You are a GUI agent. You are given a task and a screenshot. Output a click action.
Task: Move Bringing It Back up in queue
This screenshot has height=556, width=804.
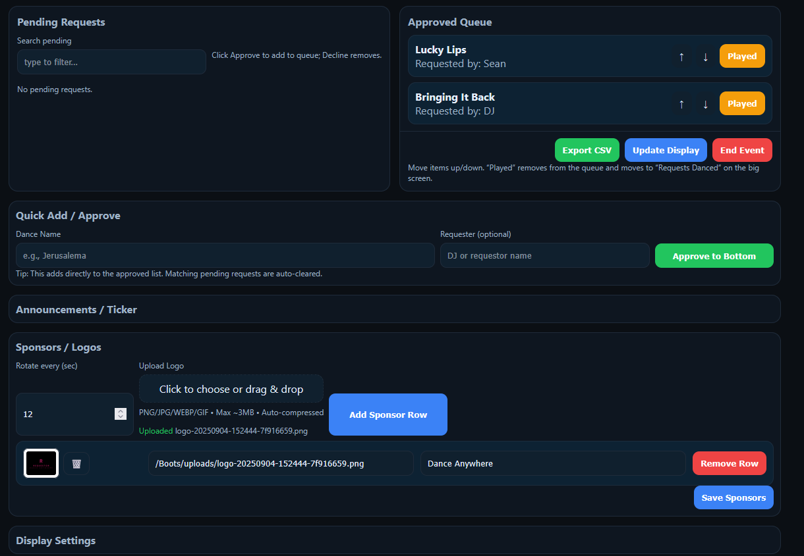pyautogui.click(x=681, y=104)
